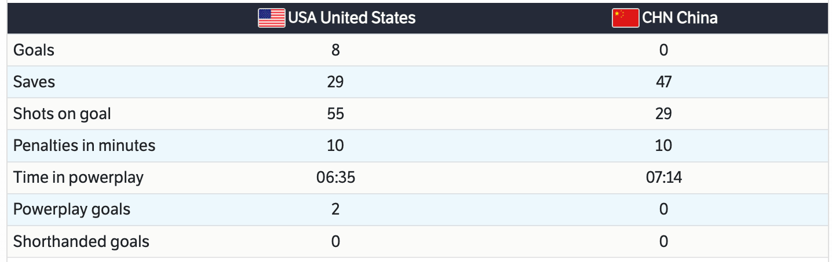Image resolution: width=832 pixels, height=262 pixels.
Task: Click the Shots on goal label
Action: coord(62,114)
